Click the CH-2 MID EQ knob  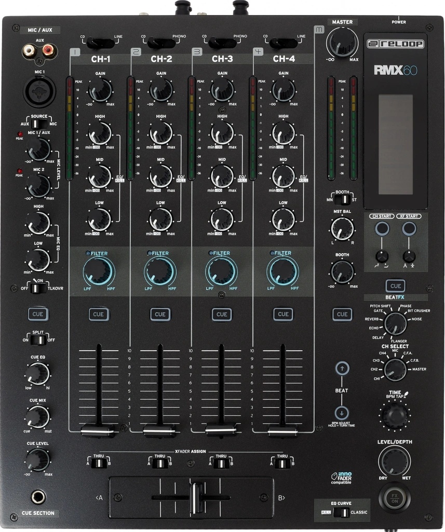161,176
